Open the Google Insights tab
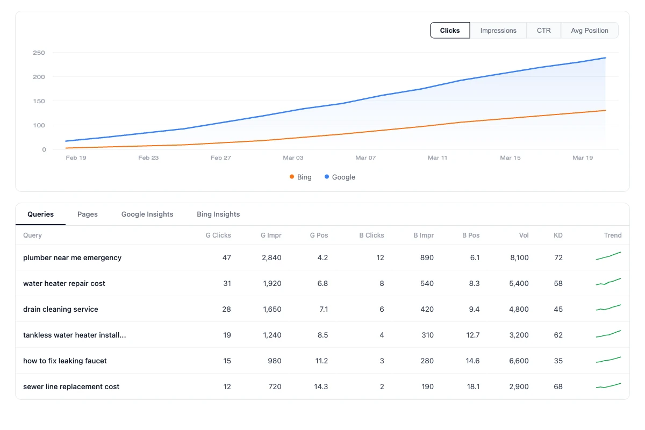The image size is (645, 430). [147, 214]
